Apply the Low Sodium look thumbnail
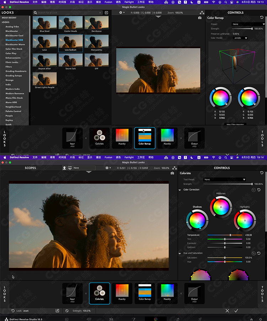 coord(70,43)
